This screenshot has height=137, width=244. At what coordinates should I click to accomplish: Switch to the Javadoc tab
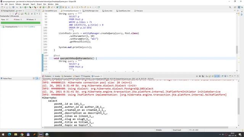pyautogui.click(x=56, y=76)
